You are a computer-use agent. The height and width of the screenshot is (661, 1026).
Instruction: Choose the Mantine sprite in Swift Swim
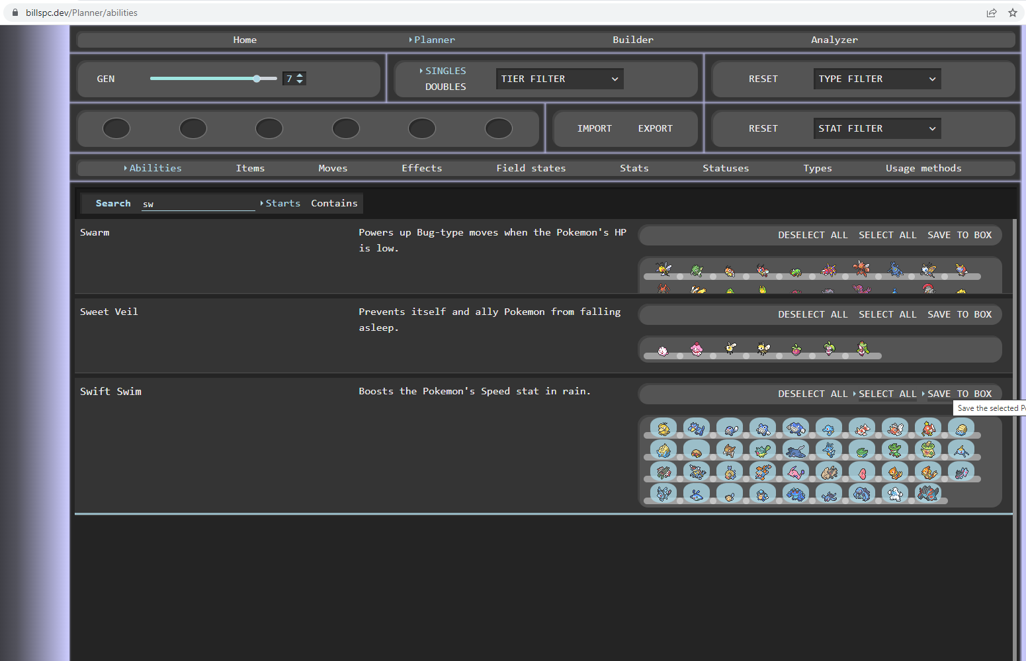tap(796, 450)
